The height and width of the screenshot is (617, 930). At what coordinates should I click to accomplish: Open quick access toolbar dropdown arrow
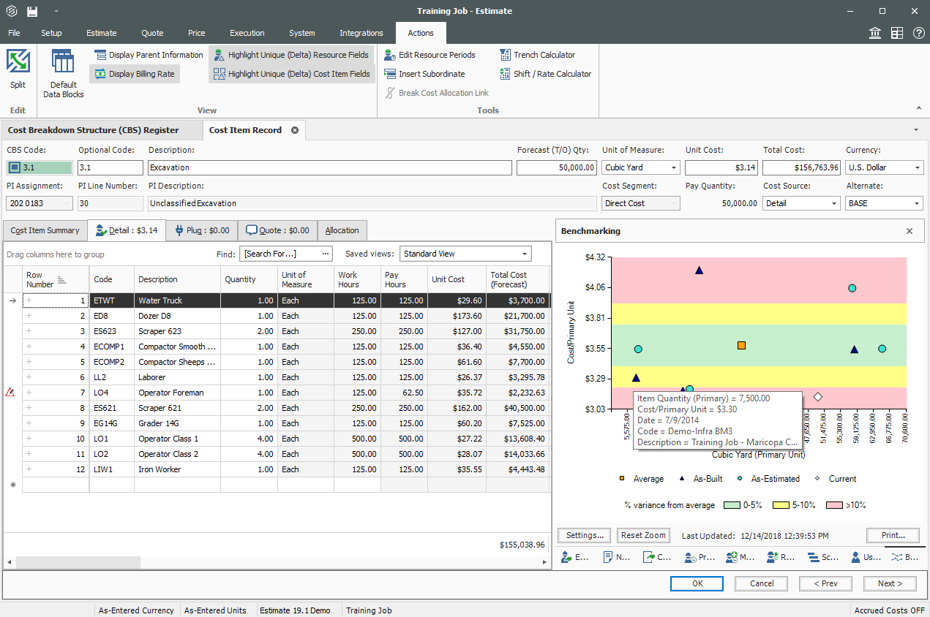click(x=56, y=11)
